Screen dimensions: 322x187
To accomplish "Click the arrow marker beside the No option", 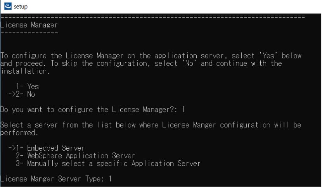I will click(x=12, y=94).
